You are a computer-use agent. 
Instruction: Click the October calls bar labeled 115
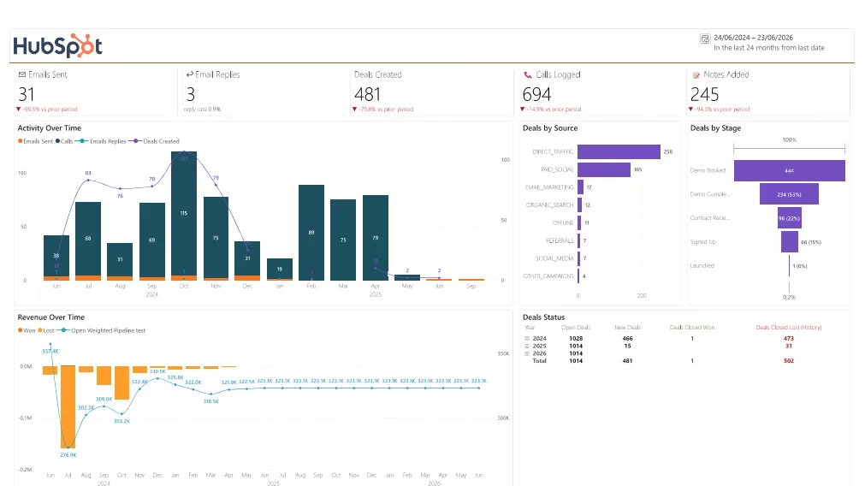(x=184, y=213)
